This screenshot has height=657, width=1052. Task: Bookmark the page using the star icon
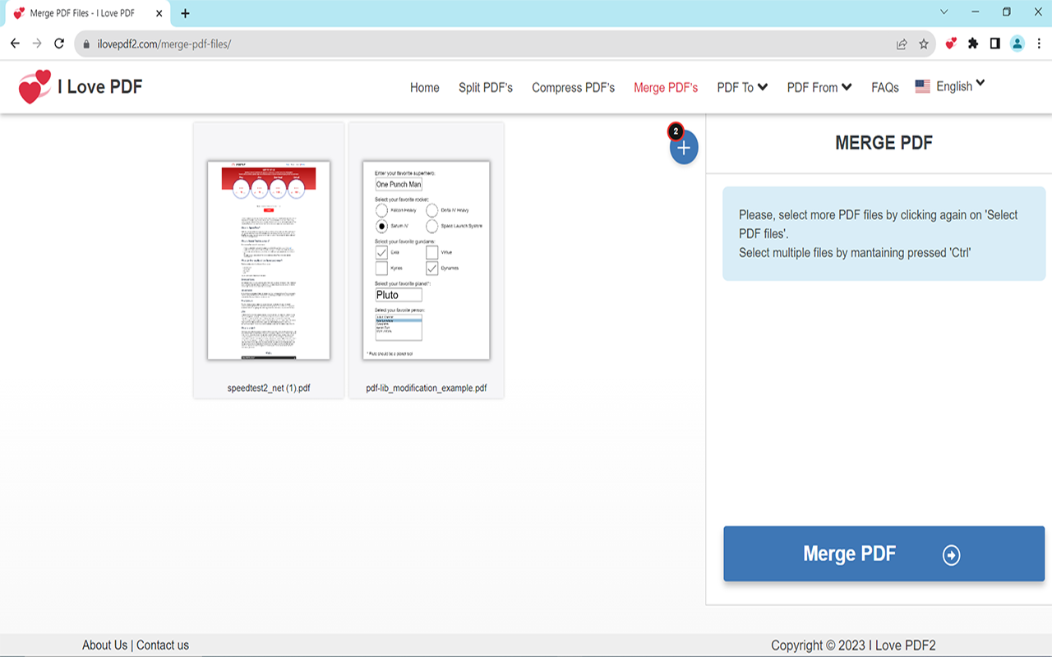point(925,44)
